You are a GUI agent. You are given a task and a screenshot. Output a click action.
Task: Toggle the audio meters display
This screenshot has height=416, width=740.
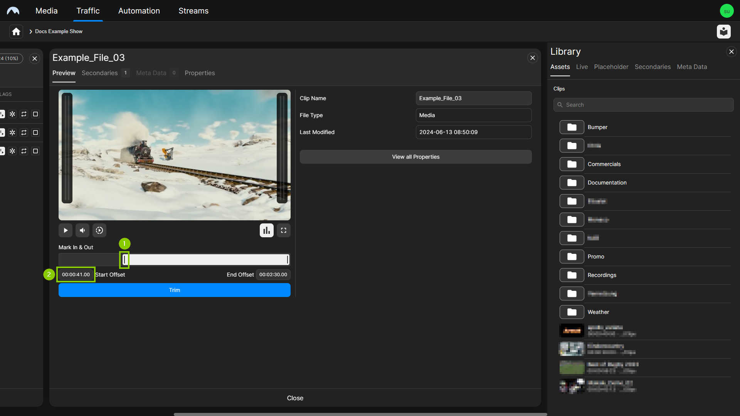tap(266, 230)
